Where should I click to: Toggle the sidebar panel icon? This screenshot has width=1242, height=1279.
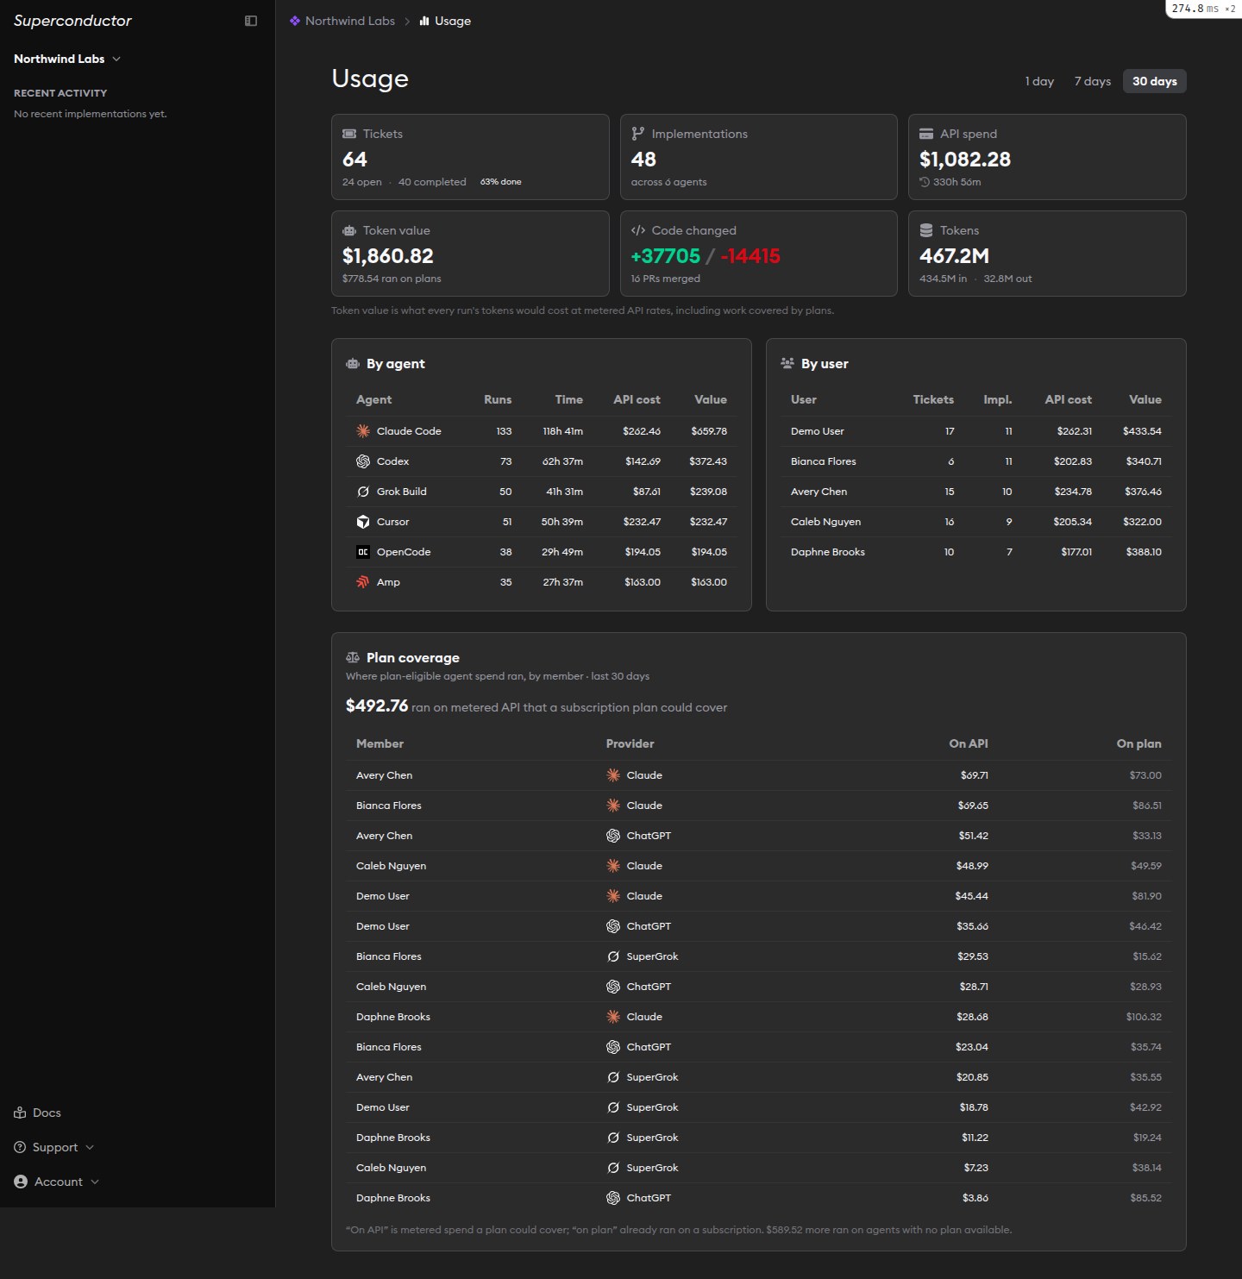click(x=251, y=21)
